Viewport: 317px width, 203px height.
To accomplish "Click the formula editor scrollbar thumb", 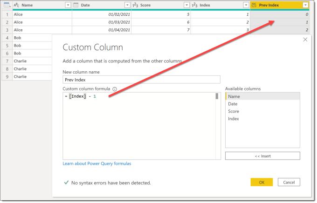I will (217, 96).
